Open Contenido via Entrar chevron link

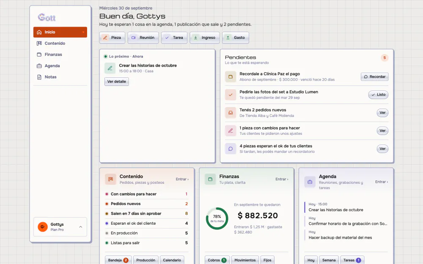(x=182, y=179)
